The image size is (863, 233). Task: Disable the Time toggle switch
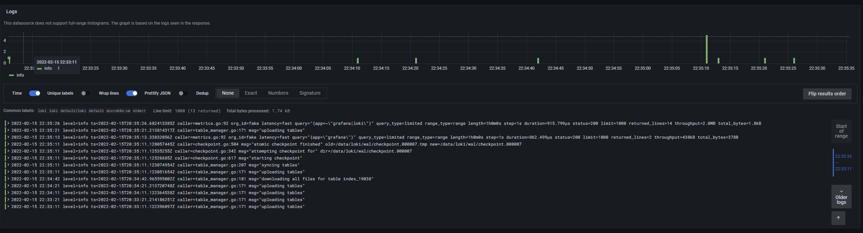35,93
